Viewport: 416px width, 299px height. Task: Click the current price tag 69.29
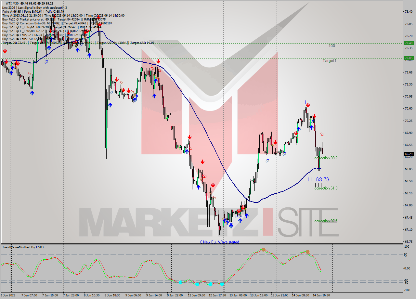408,154
